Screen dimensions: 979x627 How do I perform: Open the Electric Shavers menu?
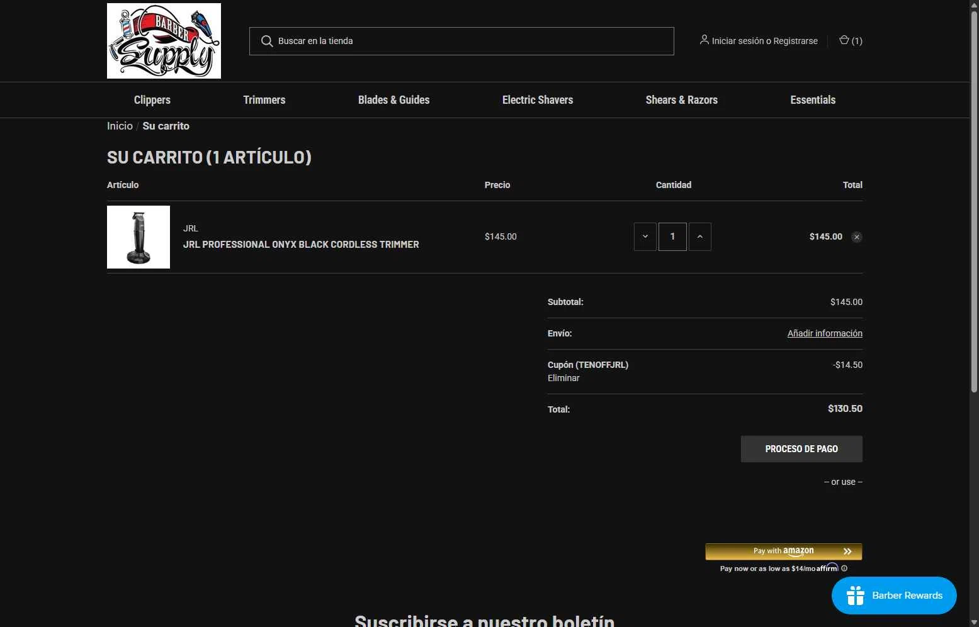pyautogui.click(x=538, y=100)
